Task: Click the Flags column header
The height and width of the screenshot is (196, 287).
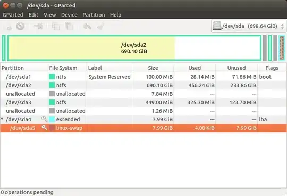Action: [272, 68]
